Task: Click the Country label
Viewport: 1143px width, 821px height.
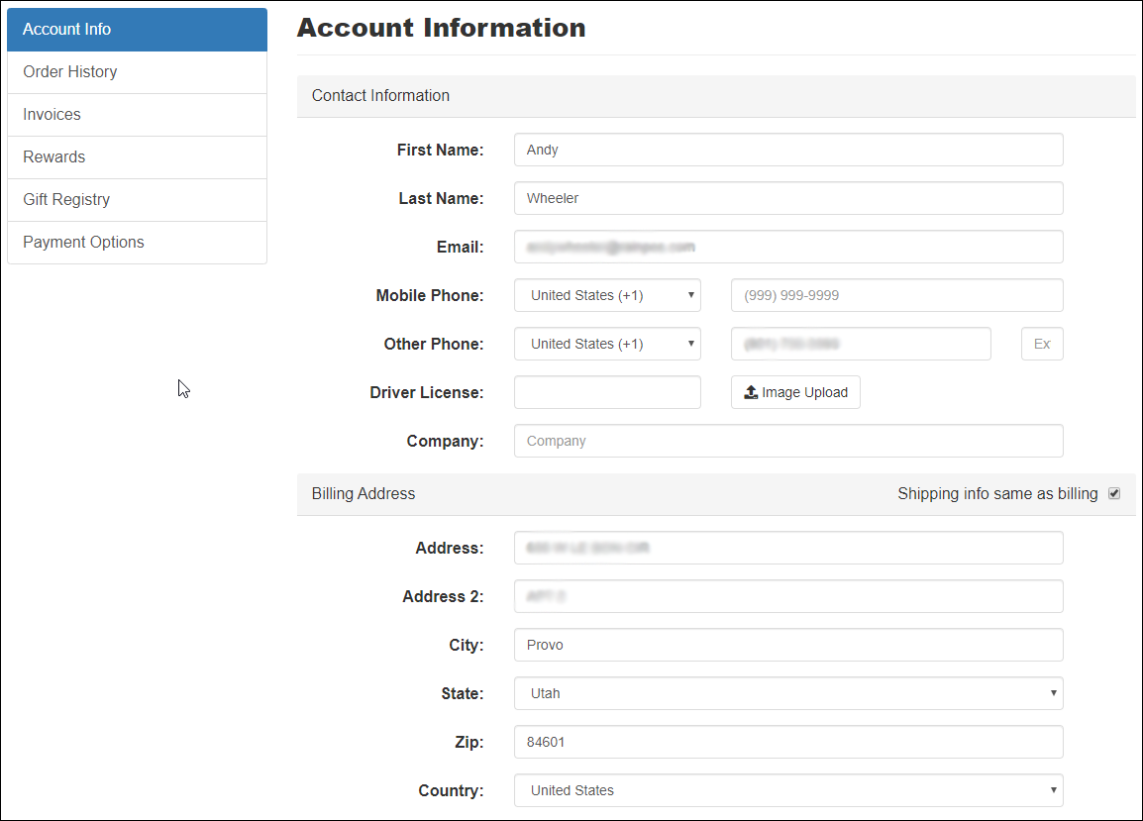Action: 451,790
